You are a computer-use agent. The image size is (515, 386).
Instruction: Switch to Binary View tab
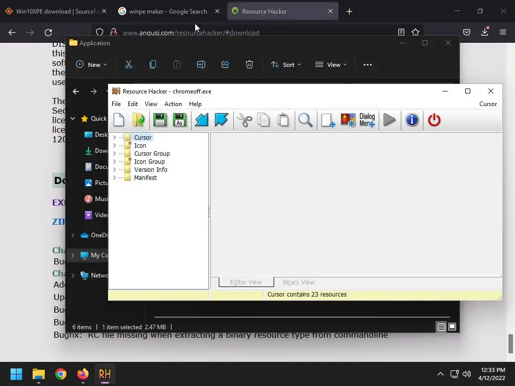click(x=299, y=282)
